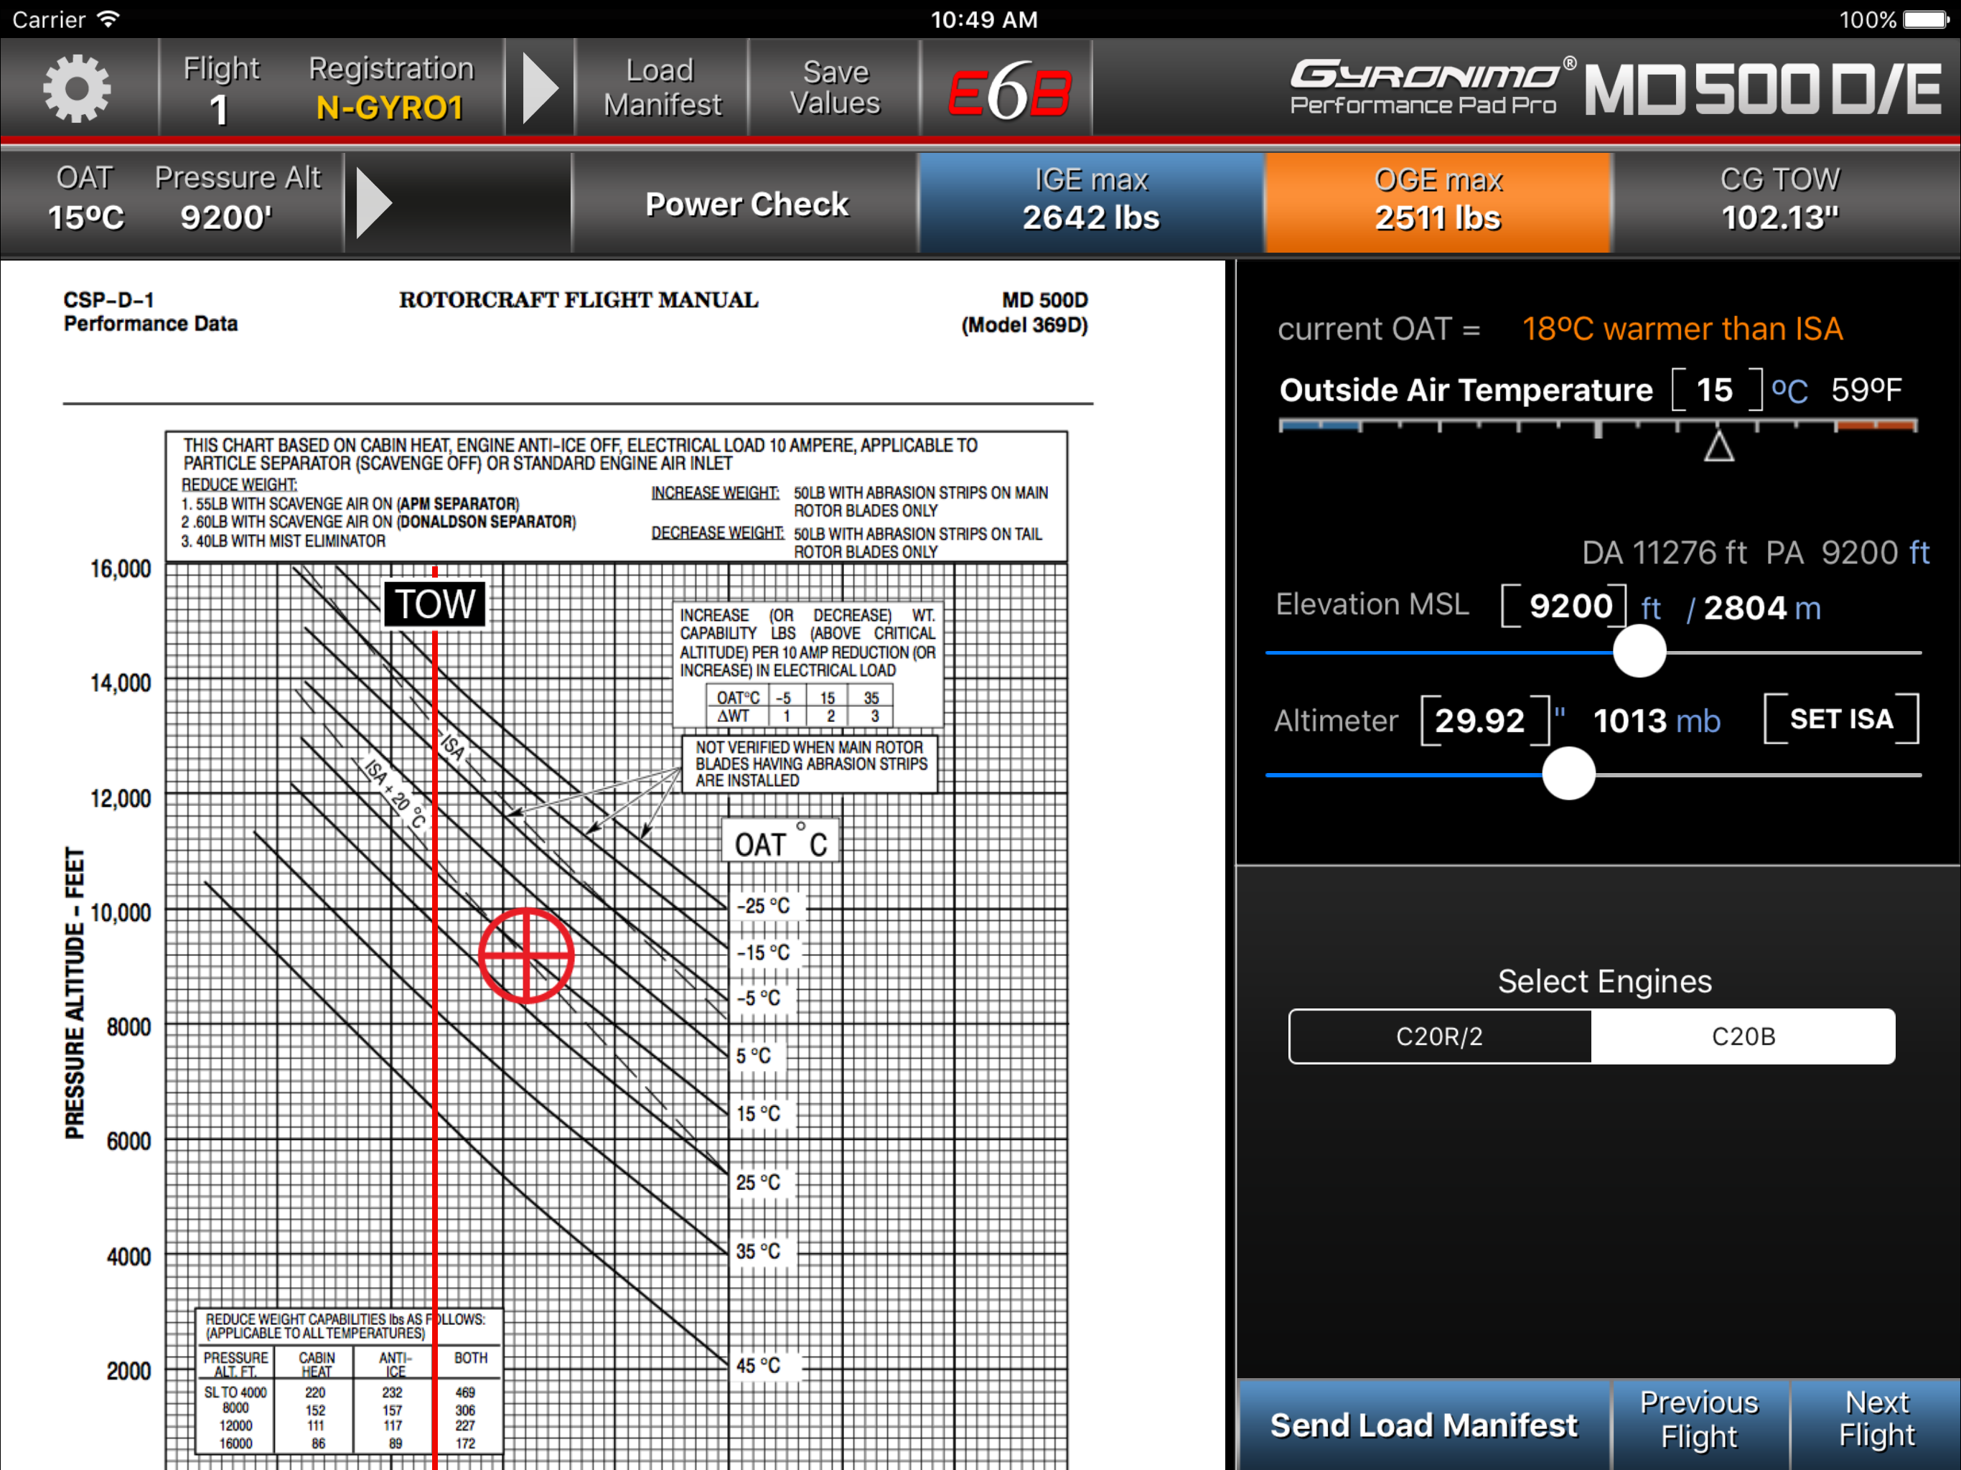The width and height of the screenshot is (1961, 1470).
Task: Edit the Elevation MSL 9200 field
Action: tap(1563, 607)
